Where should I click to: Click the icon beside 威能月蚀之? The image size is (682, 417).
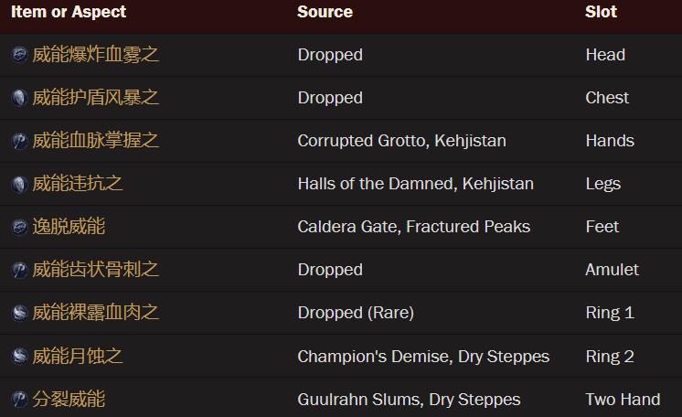[19, 356]
